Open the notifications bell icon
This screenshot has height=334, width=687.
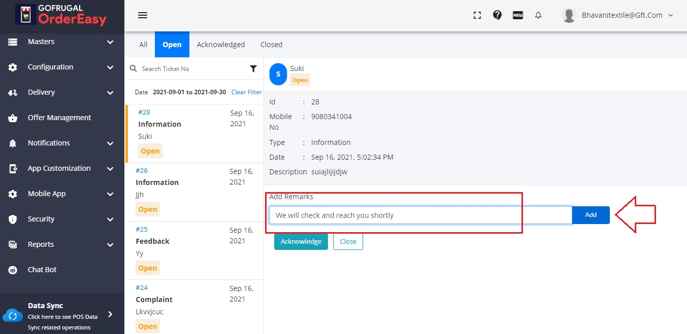tap(538, 15)
